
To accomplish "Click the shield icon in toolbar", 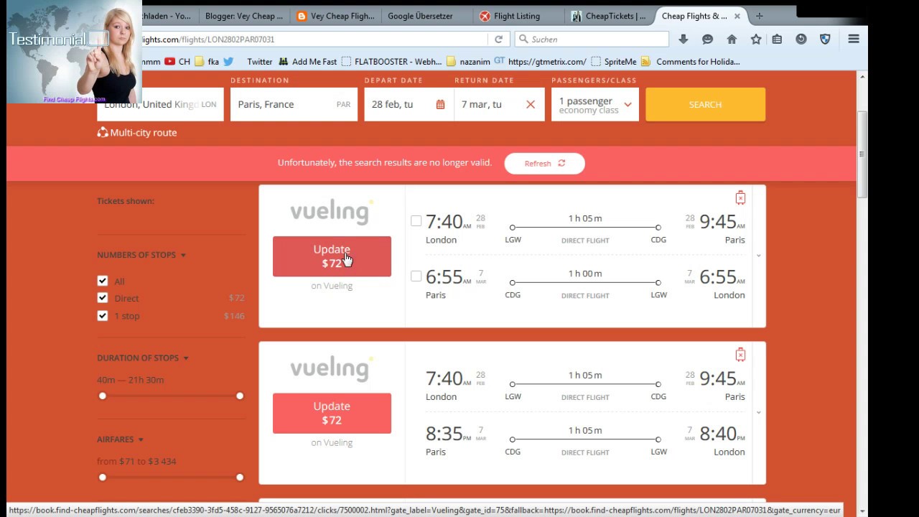I will coord(825,39).
